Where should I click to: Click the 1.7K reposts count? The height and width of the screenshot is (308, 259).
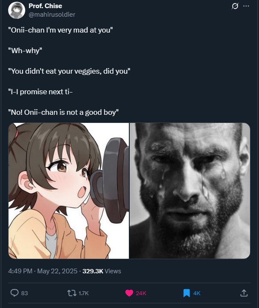(x=83, y=293)
